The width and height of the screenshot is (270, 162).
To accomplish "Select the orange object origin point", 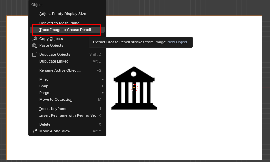I will [x=134, y=88].
